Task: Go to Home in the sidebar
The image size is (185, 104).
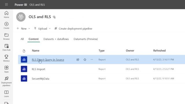Action: tap(6, 14)
